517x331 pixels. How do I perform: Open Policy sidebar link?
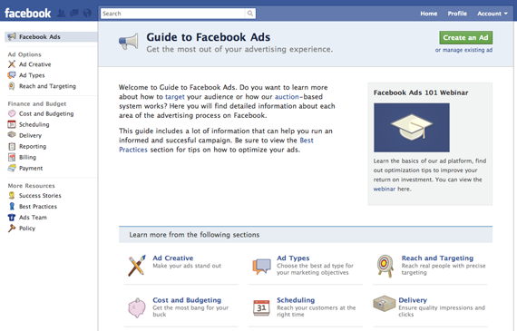pyautogui.click(x=27, y=229)
